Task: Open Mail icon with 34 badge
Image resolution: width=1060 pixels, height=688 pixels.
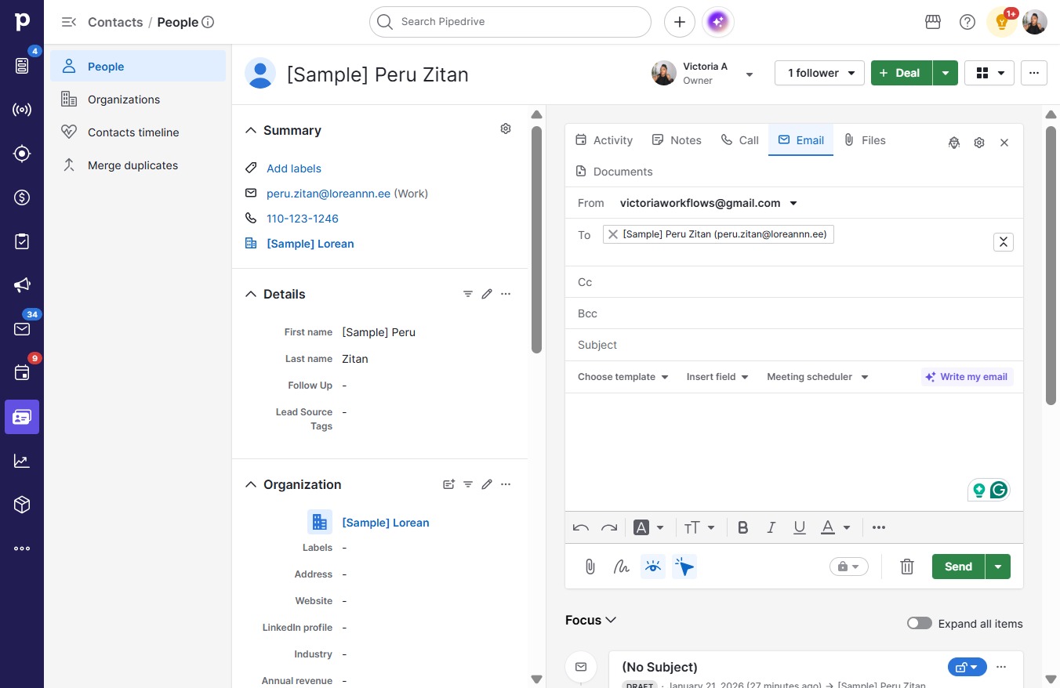Action: [22, 329]
